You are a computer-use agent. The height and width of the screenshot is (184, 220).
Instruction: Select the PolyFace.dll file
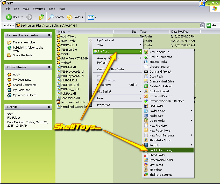pos(68,94)
